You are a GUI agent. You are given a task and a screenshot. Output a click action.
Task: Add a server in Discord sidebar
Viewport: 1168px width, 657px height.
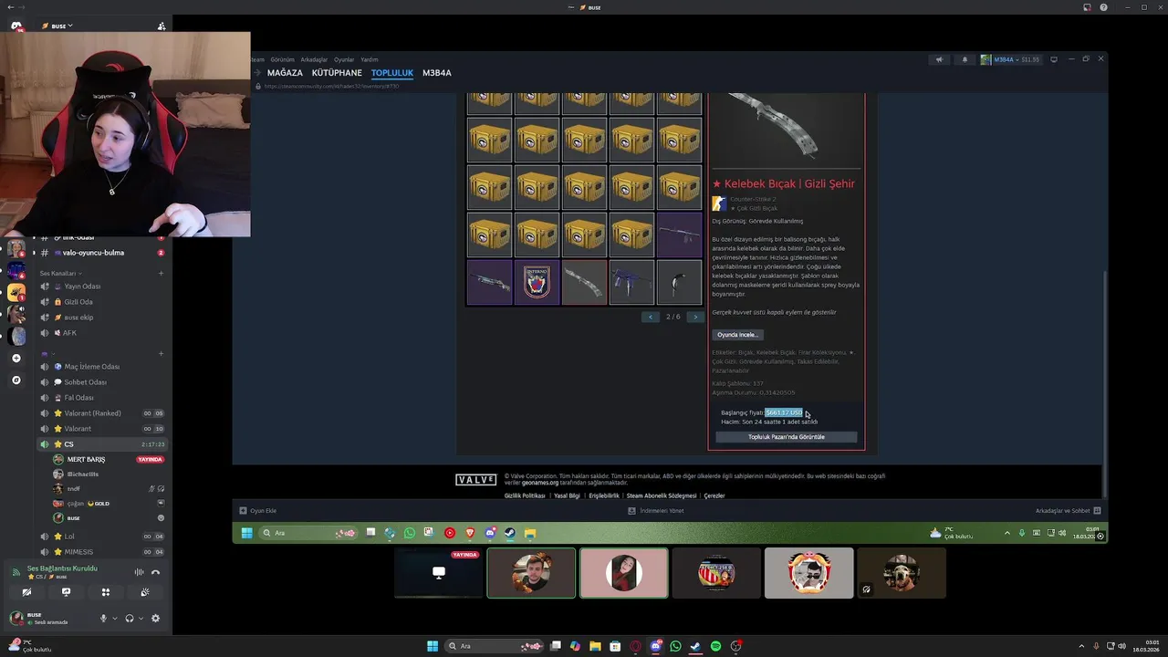click(16, 359)
